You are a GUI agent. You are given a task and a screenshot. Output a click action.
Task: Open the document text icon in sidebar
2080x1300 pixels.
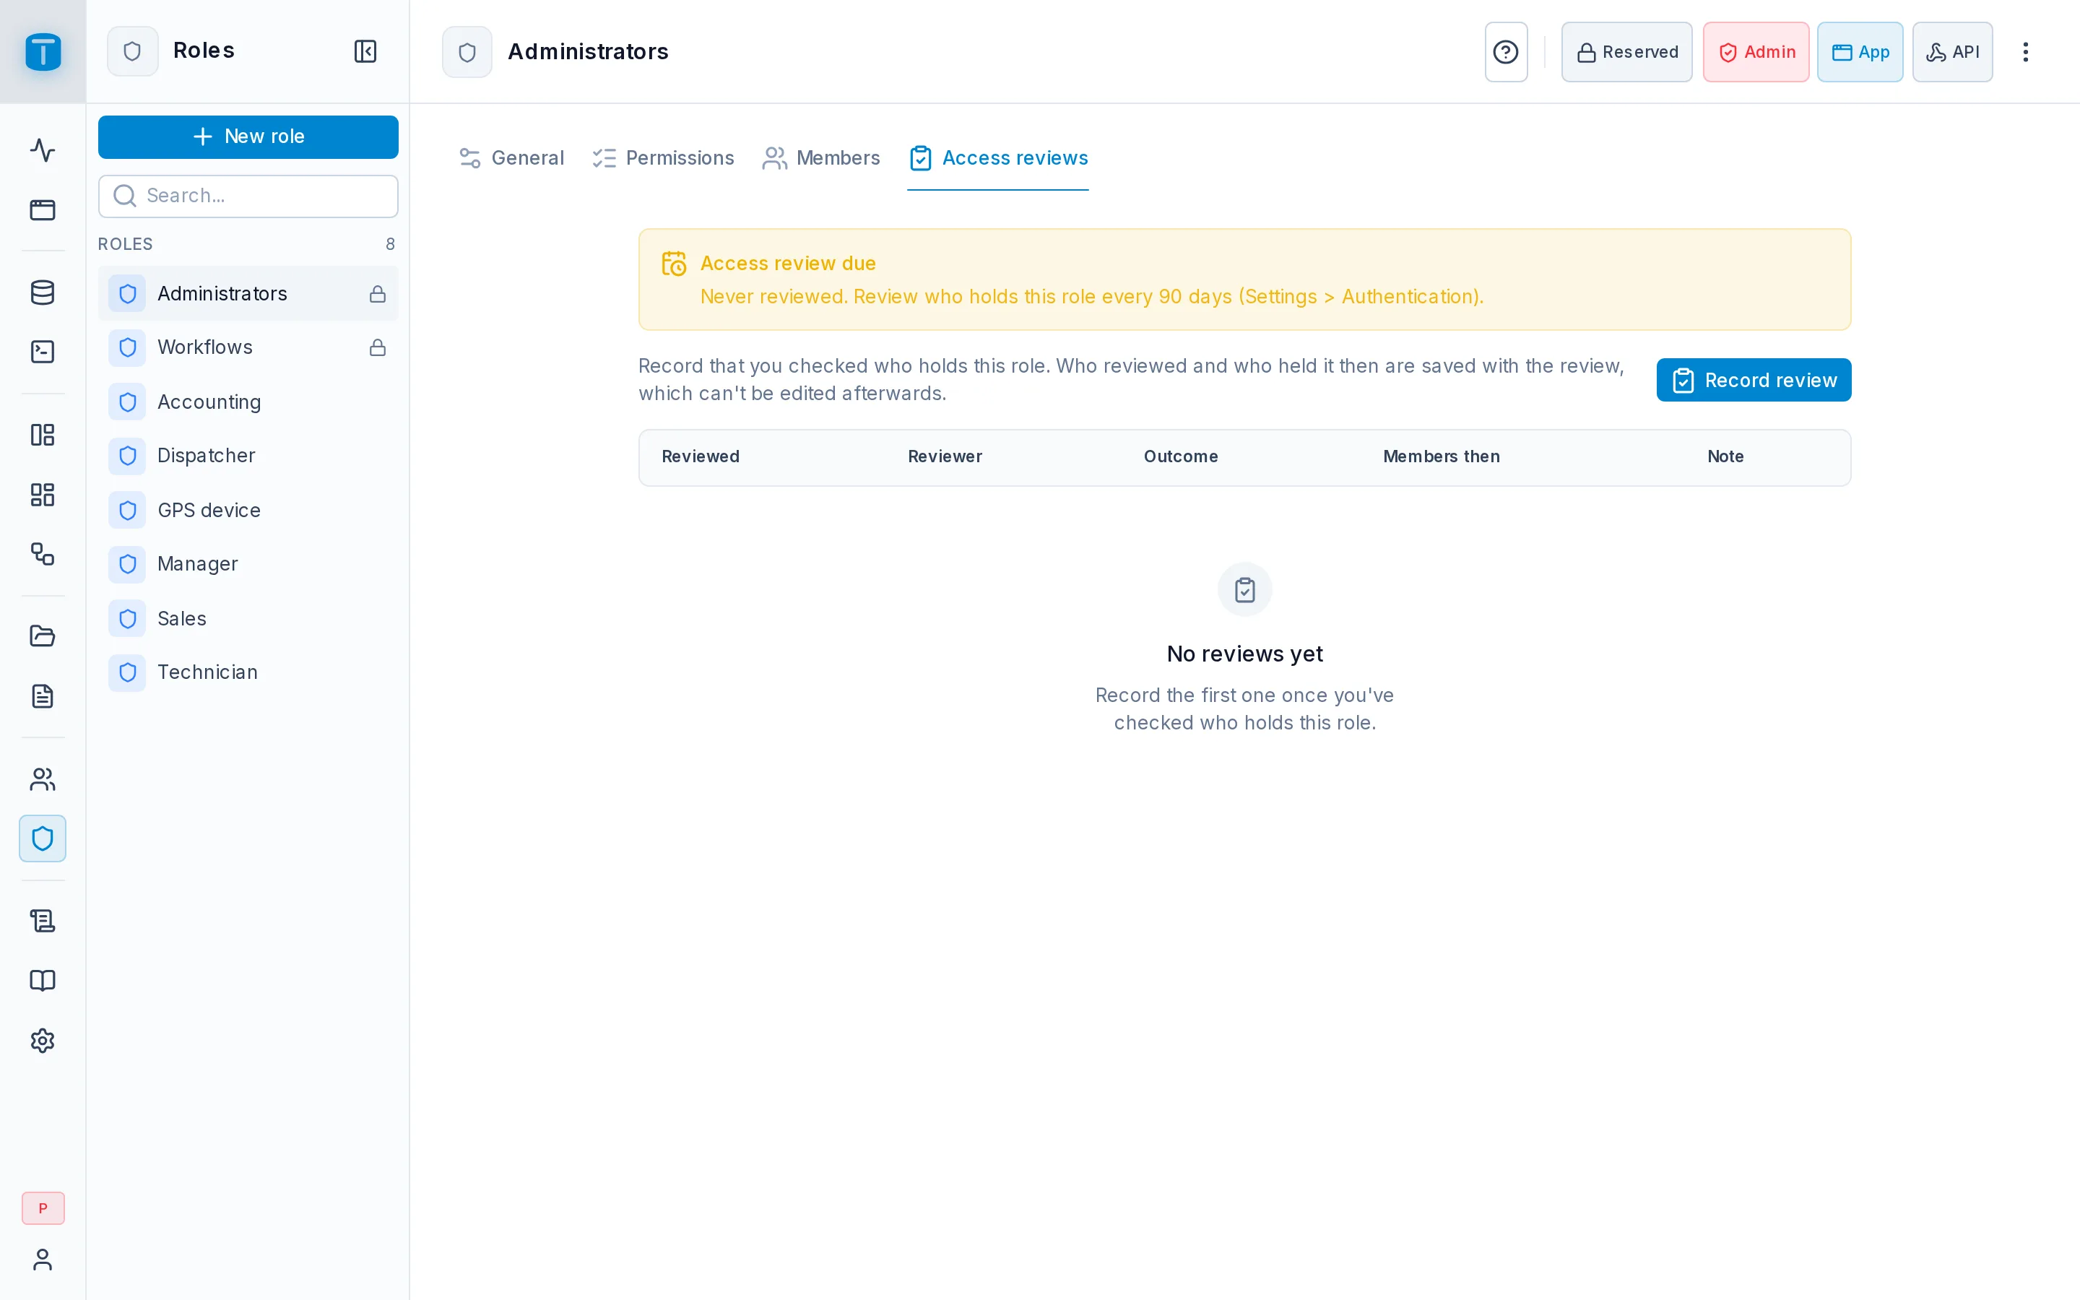coord(43,695)
